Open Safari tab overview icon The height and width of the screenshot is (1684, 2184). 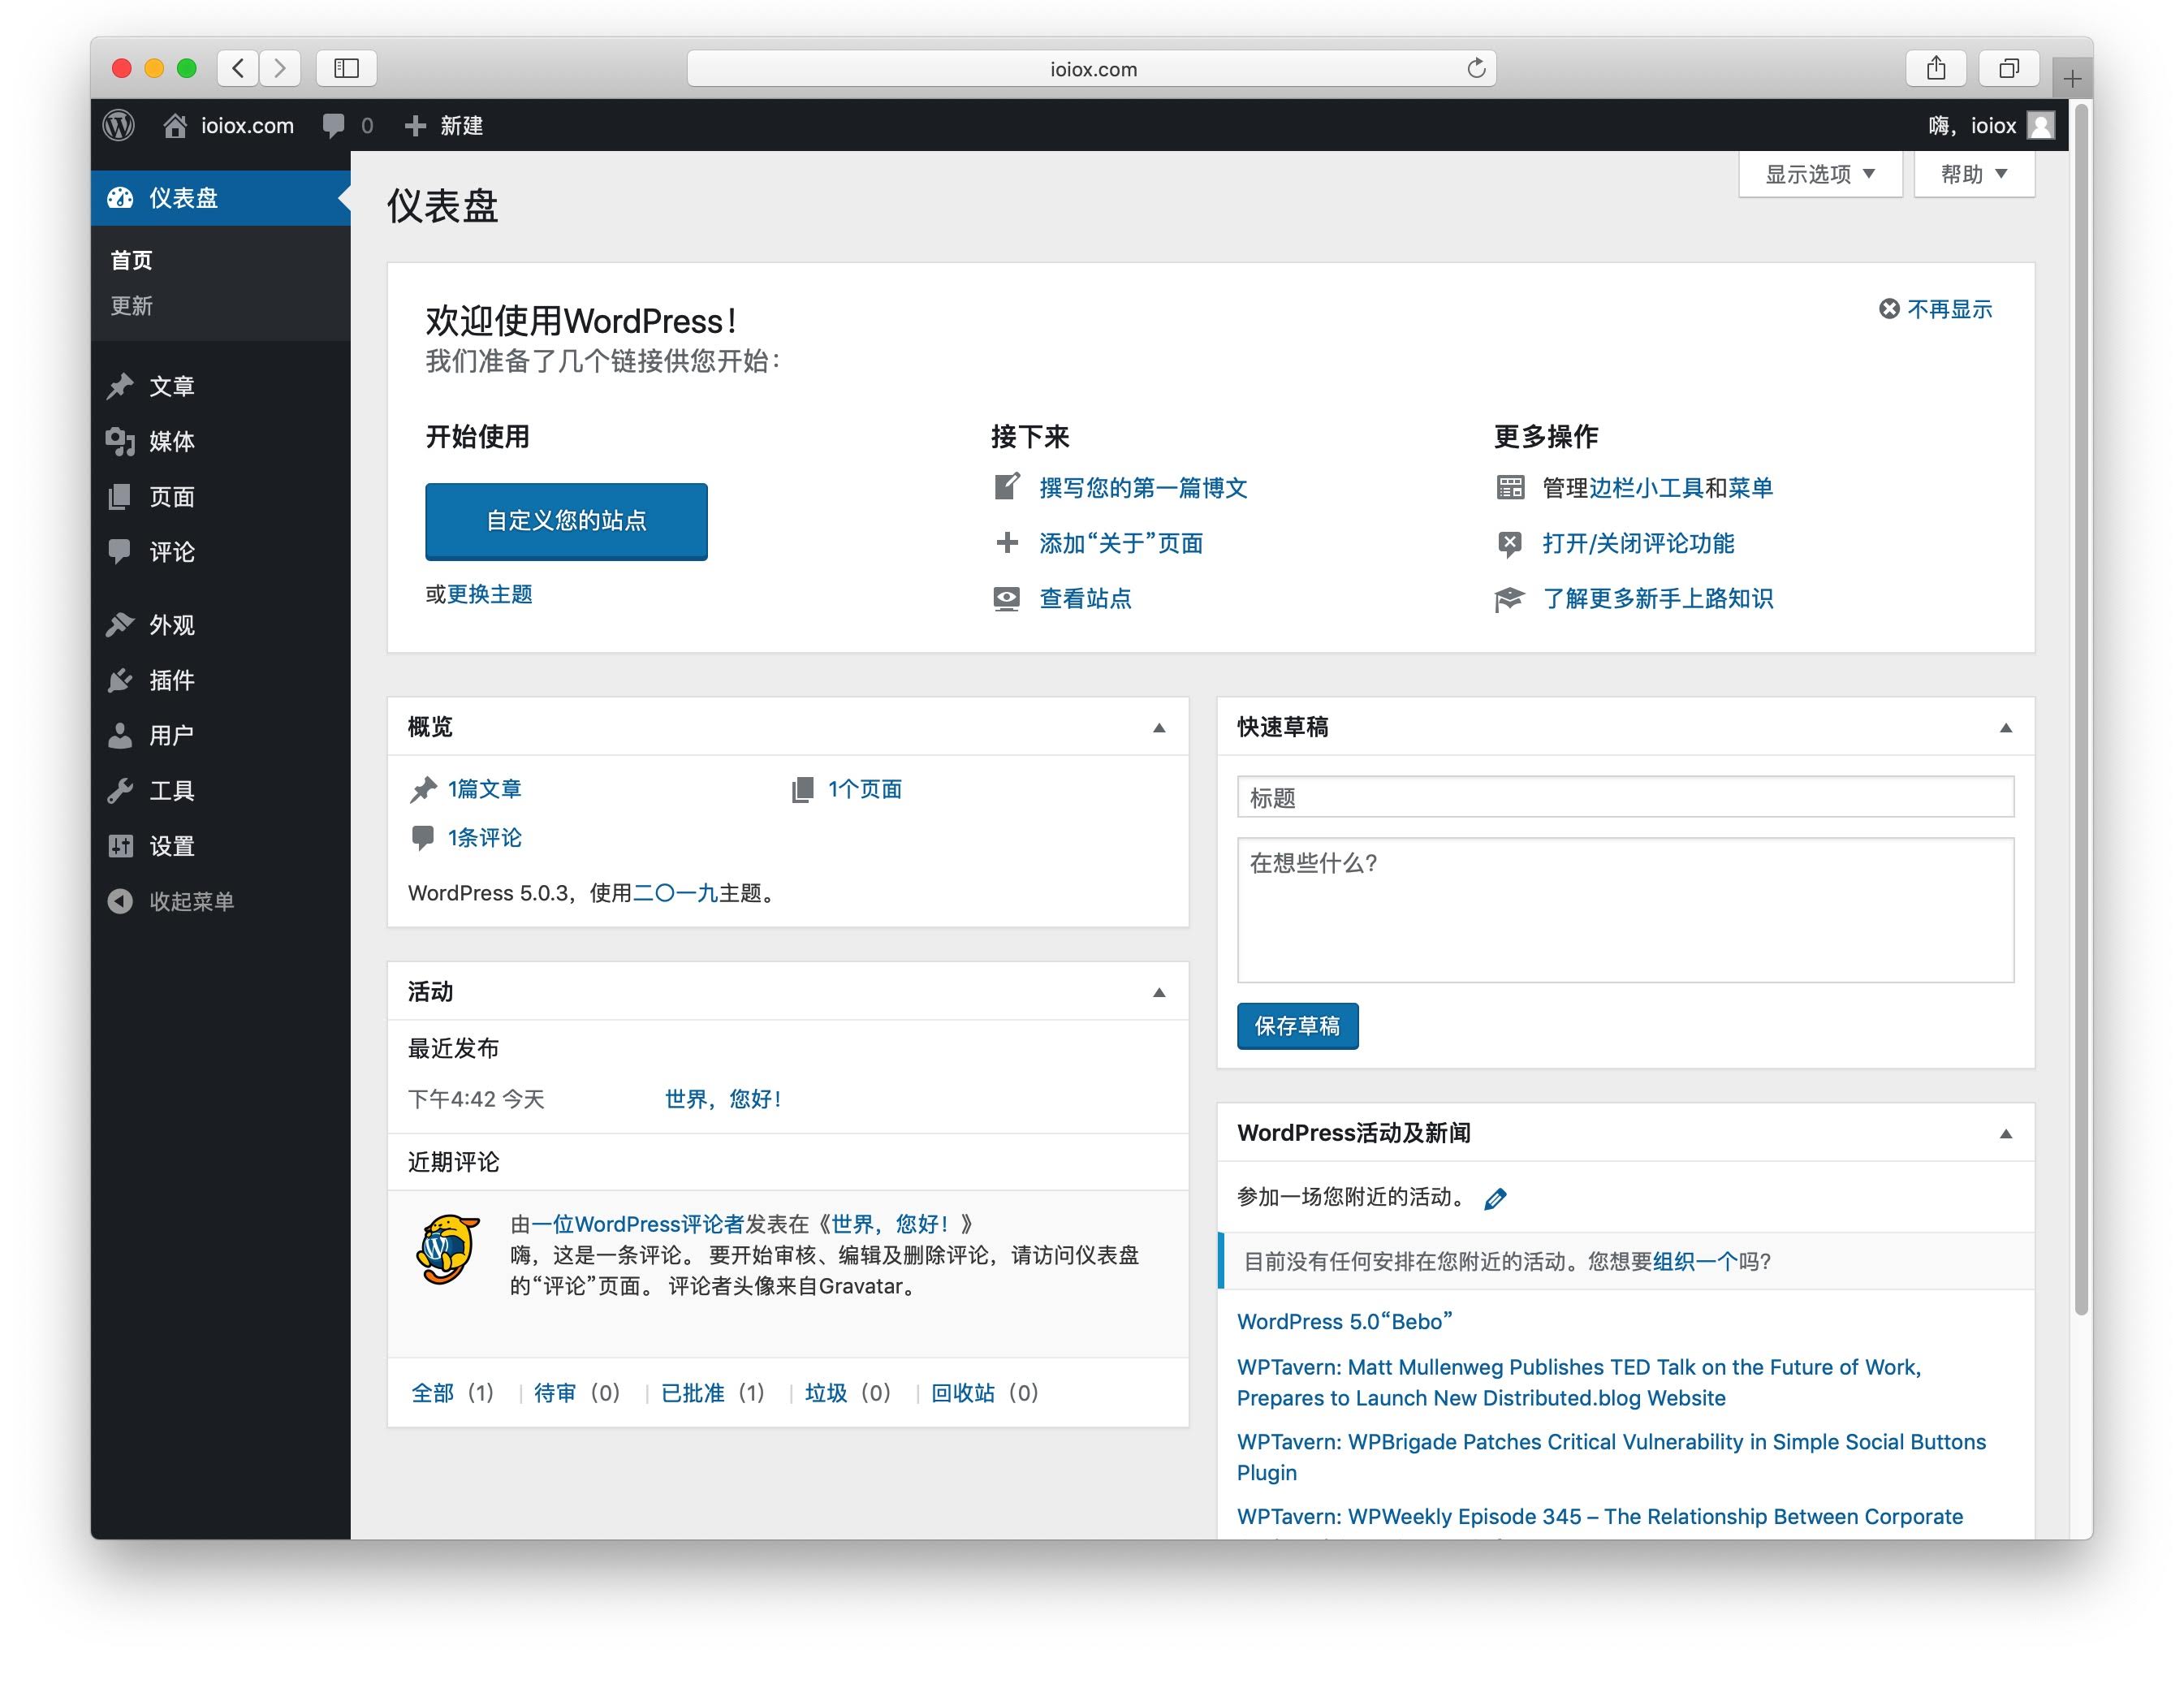(2008, 68)
